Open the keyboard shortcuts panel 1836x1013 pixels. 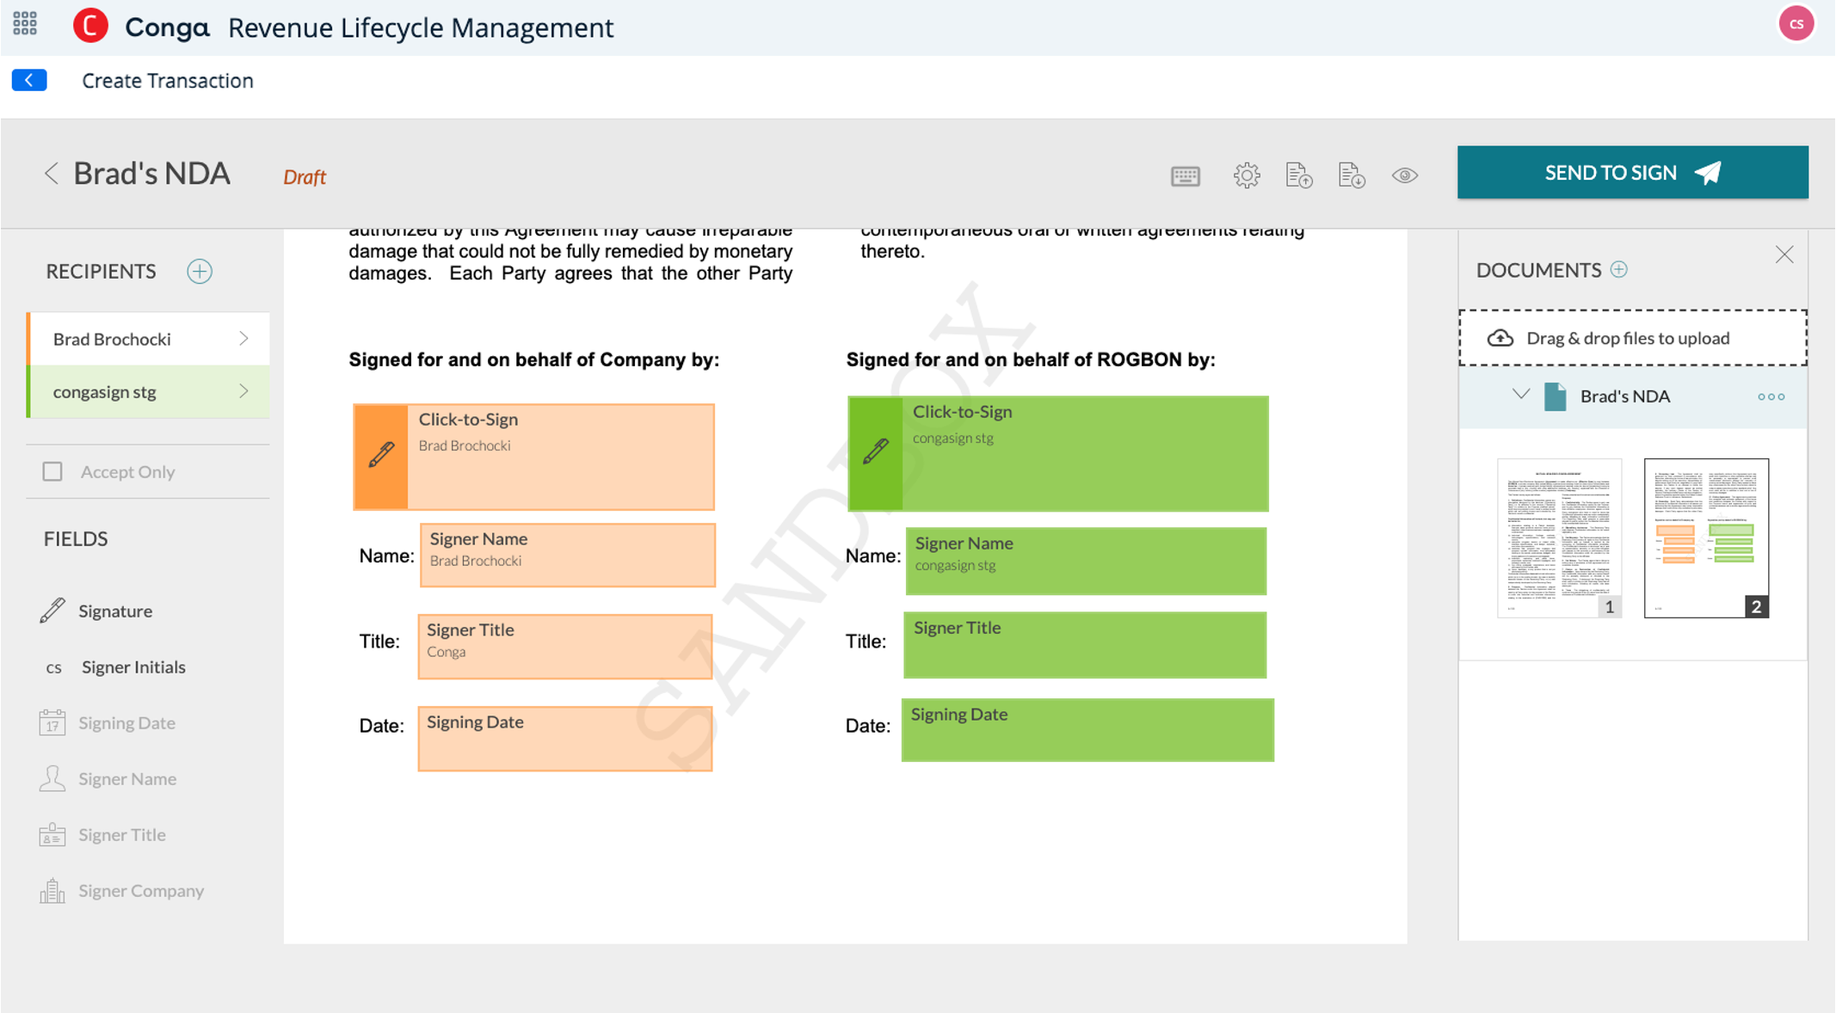pyautogui.click(x=1185, y=175)
